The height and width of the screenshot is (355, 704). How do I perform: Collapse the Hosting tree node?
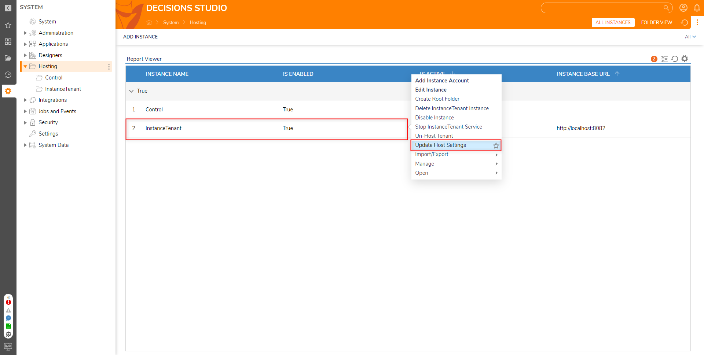coord(25,66)
